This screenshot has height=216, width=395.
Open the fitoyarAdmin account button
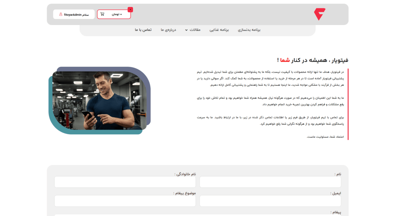(x=74, y=14)
